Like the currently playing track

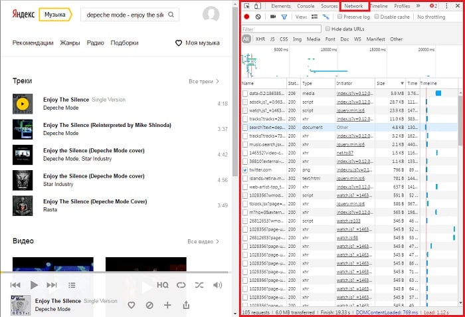[x=132, y=305]
